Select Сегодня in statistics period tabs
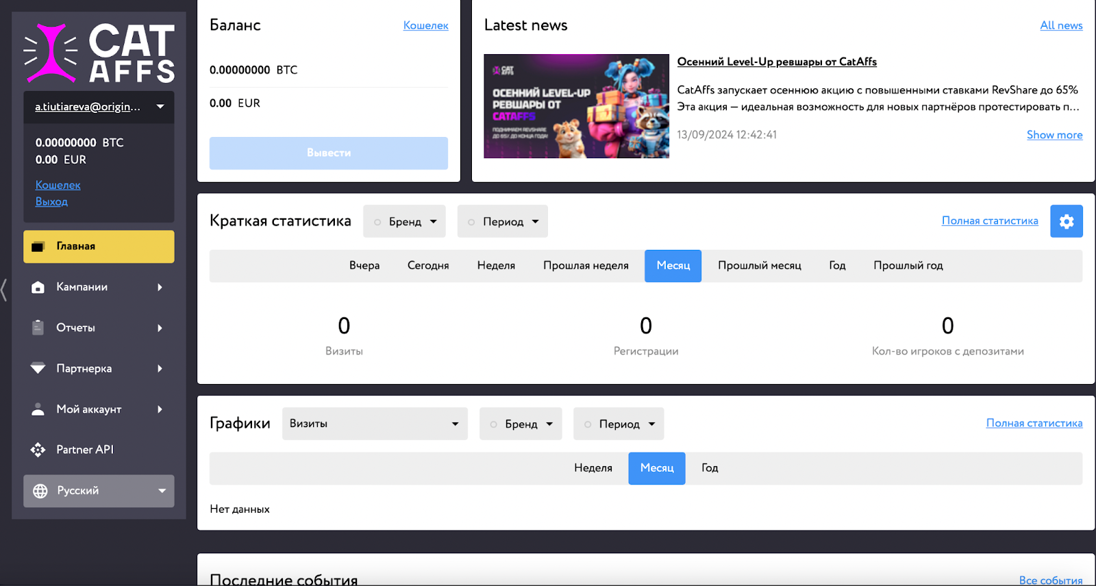 [x=428, y=266]
